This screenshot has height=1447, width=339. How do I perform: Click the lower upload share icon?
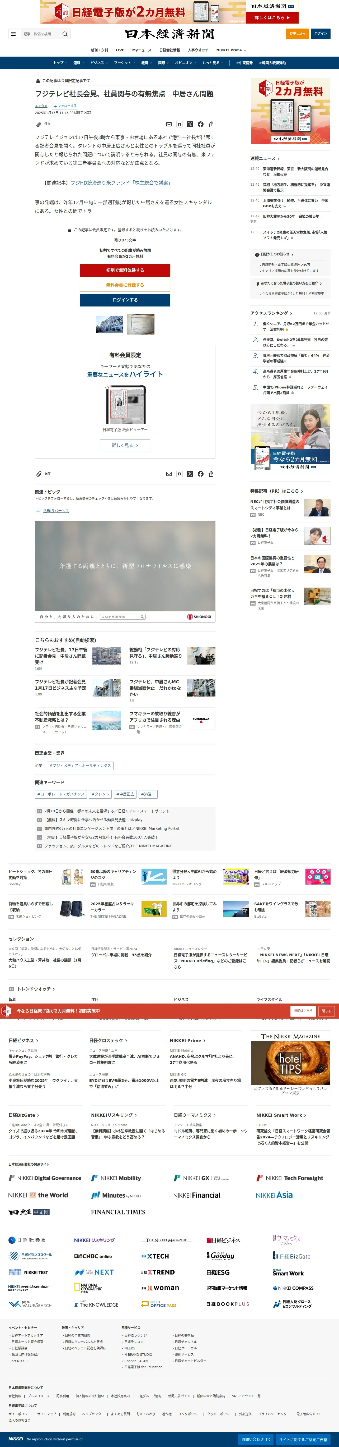click(211, 474)
